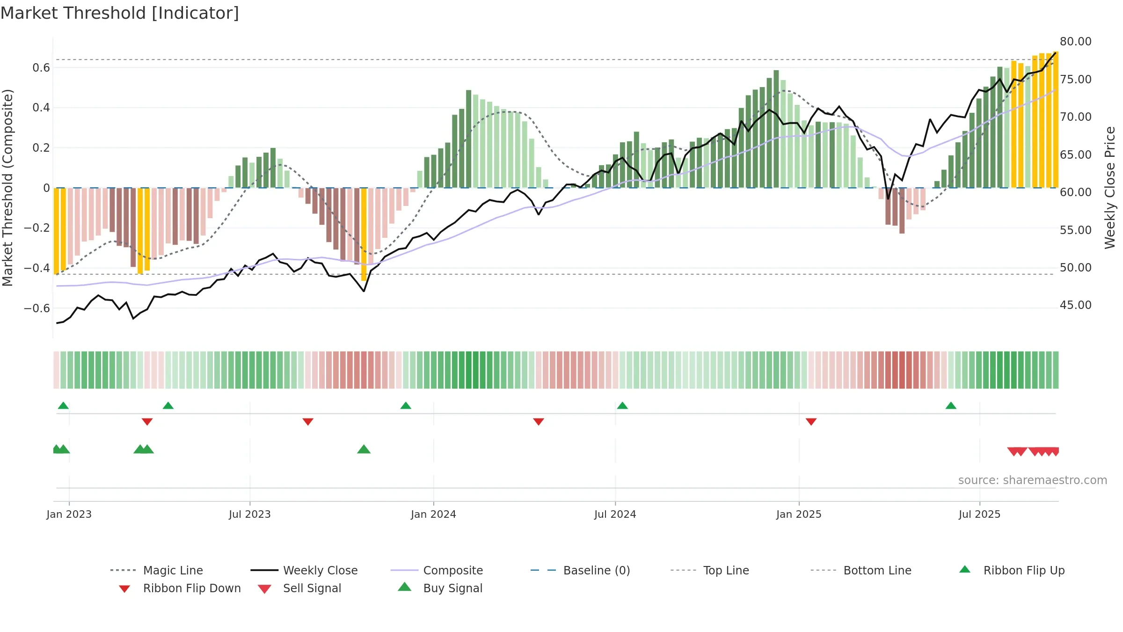Toggle the Baseline (0) legend entry

pos(580,570)
